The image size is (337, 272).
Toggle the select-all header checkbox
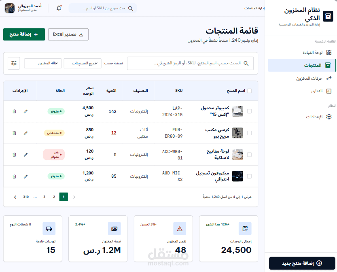pos(249,91)
